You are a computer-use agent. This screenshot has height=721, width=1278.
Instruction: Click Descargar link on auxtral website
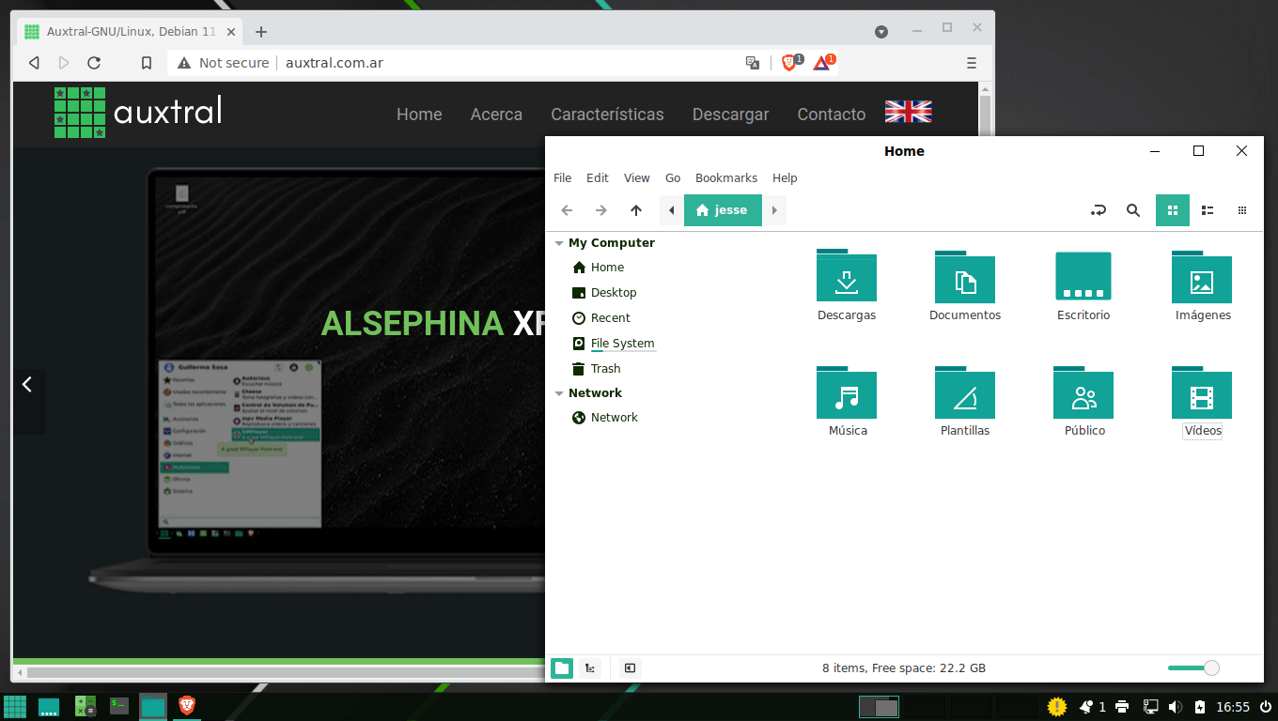click(x=730, y=115)
